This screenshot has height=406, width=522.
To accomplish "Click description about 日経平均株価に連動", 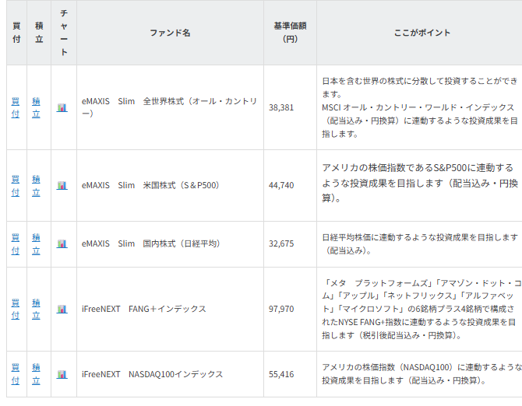I will (420, 244).
